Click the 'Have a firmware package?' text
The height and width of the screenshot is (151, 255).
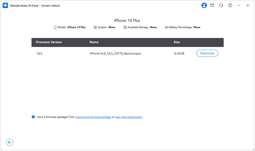pos(52,117)
